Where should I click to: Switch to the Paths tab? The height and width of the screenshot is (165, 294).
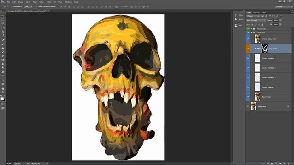point(264,13)
